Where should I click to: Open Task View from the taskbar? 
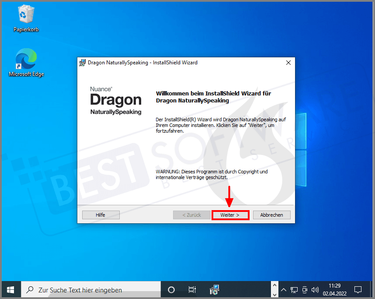click(x=192, y=289)
